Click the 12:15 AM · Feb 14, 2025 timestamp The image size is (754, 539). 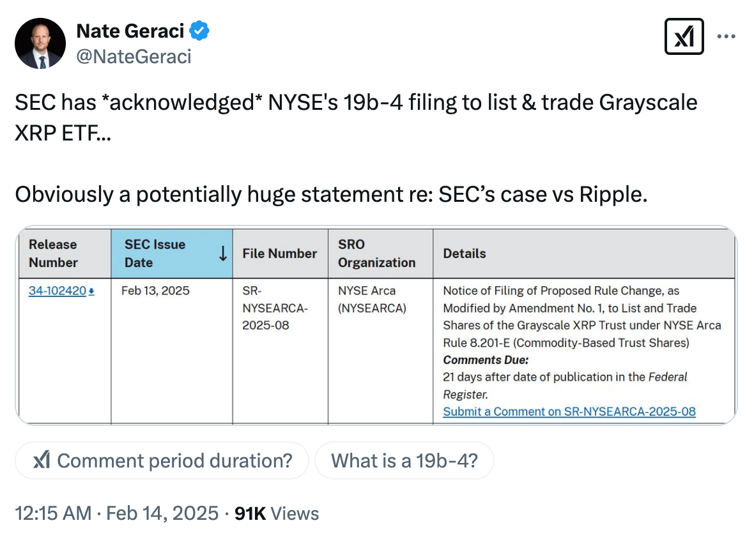117,513
